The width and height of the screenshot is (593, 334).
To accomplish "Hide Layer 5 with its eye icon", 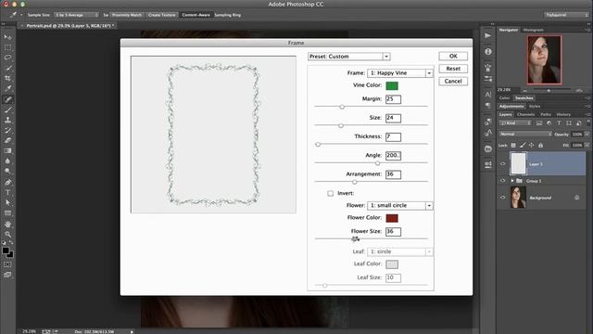I will 502,164.
